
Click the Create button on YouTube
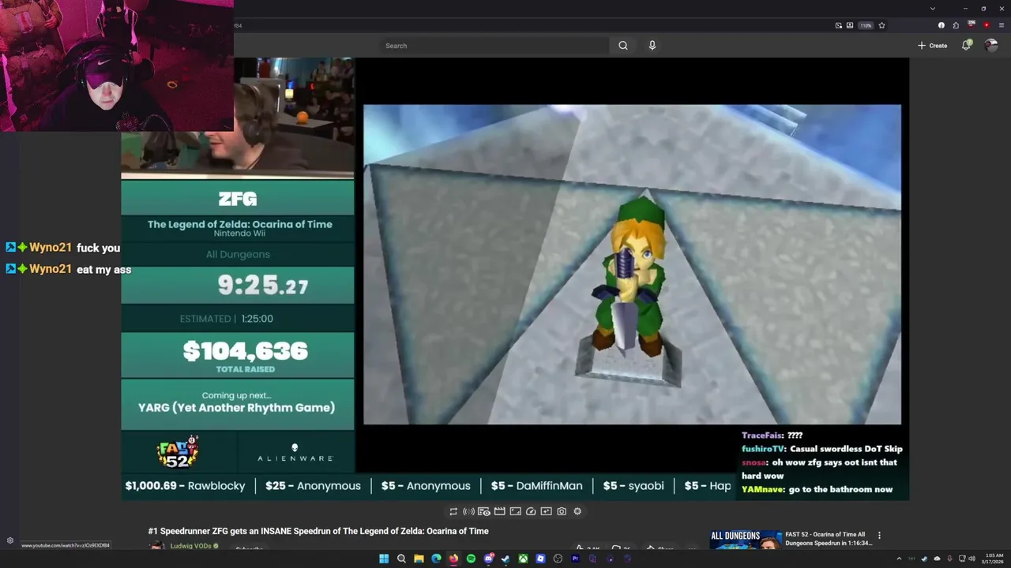point(933,46)
